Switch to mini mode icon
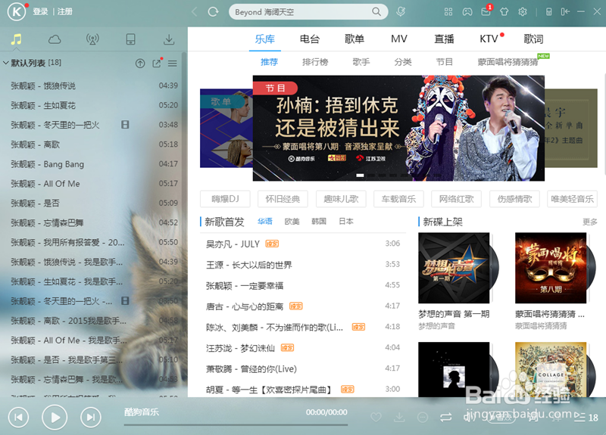606x435 pixels. click(x=565, y=12)
